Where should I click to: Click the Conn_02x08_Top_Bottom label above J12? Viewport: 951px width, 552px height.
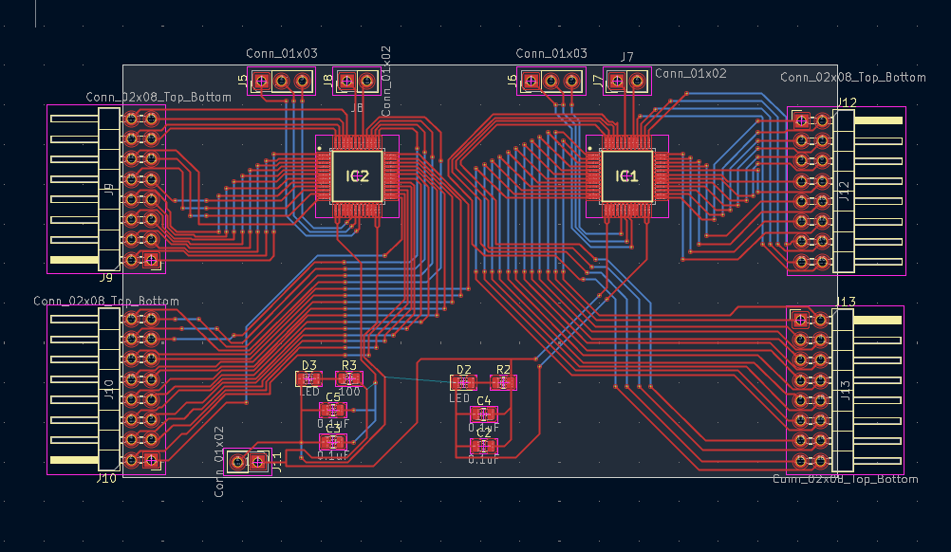(852, 78)
